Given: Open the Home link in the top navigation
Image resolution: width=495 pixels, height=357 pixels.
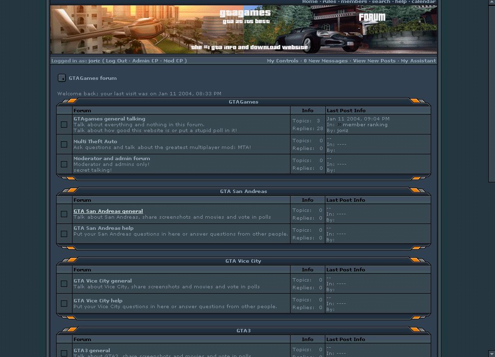Looking at the screenshot, I should click(310, 1).
